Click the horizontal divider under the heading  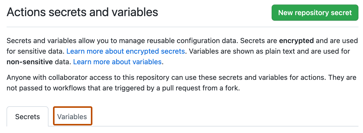(182, 27)
